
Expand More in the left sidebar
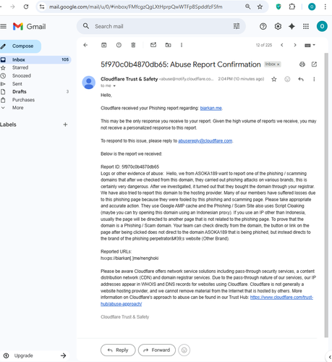[x=18, y=108]
